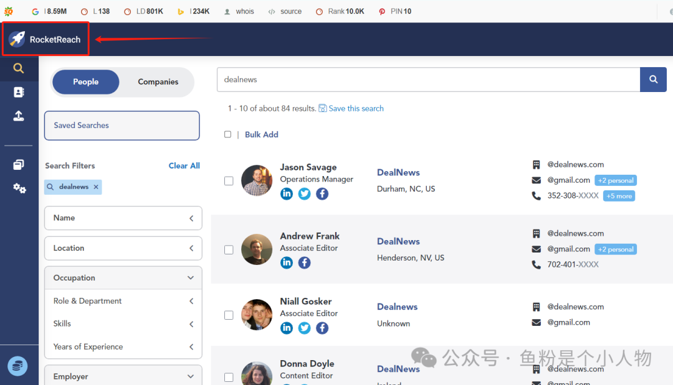This screenshot has height=385, width=673.
Task: Switch to the Companies tab
Action: click(x=158, y=82)
